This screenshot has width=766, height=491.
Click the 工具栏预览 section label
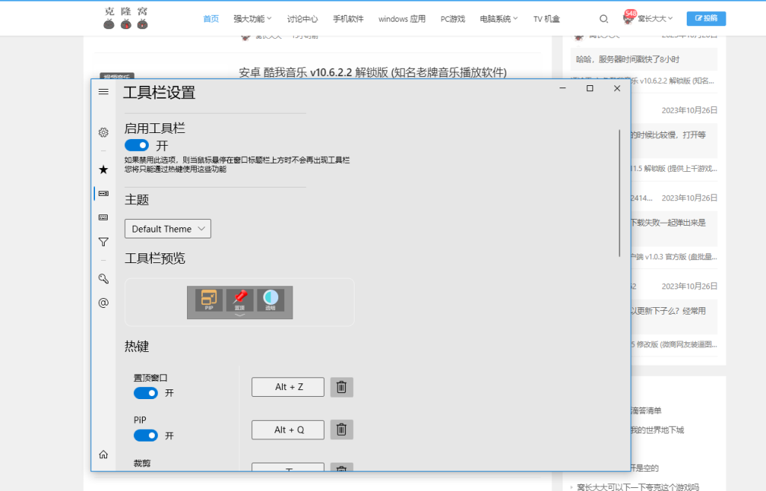coord(155,258)
